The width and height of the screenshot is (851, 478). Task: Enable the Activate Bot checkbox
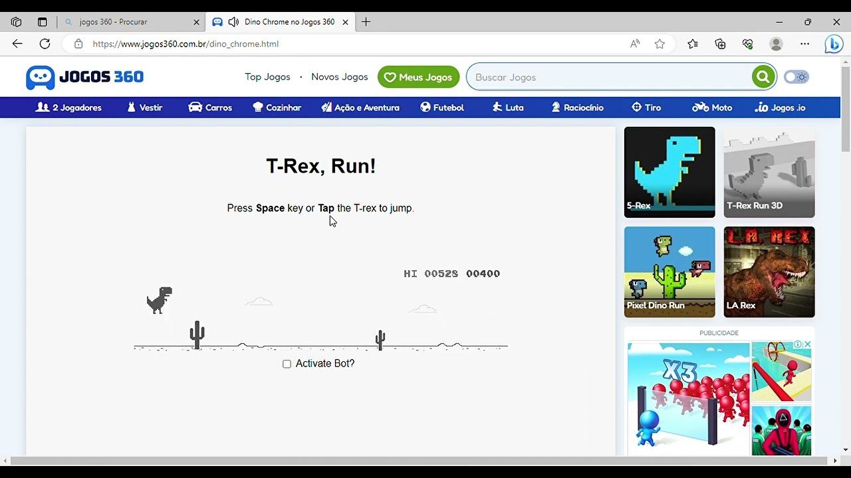(x=287, y=364)
